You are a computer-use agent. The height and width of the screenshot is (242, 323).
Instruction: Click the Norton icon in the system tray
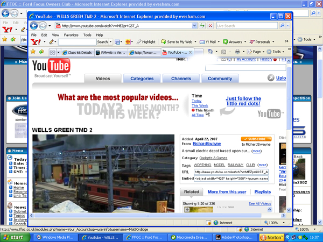272,238
